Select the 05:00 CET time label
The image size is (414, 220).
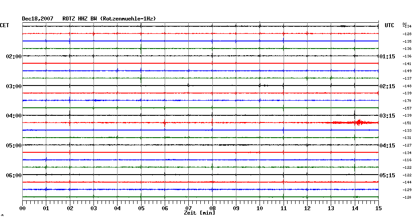click(14, 146)
